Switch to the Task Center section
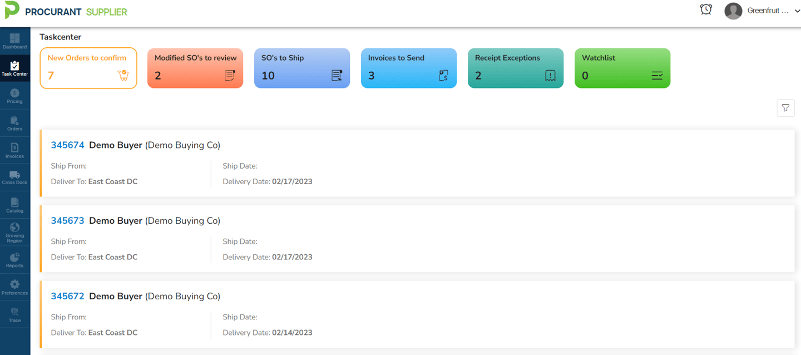 pos(15,68)
